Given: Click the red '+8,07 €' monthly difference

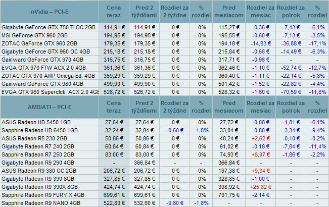Looking at the screenshot, I should 261,154.
